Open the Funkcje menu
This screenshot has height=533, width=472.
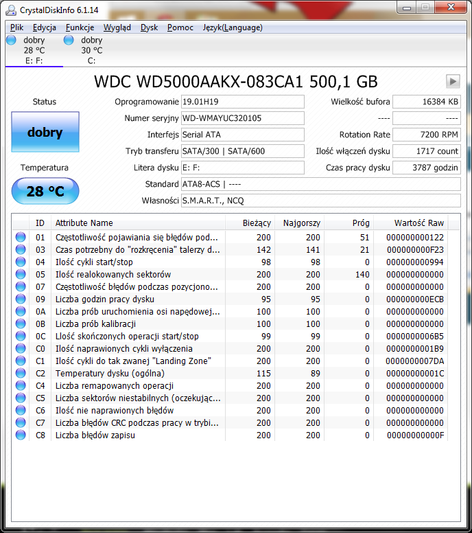(80, 27)
